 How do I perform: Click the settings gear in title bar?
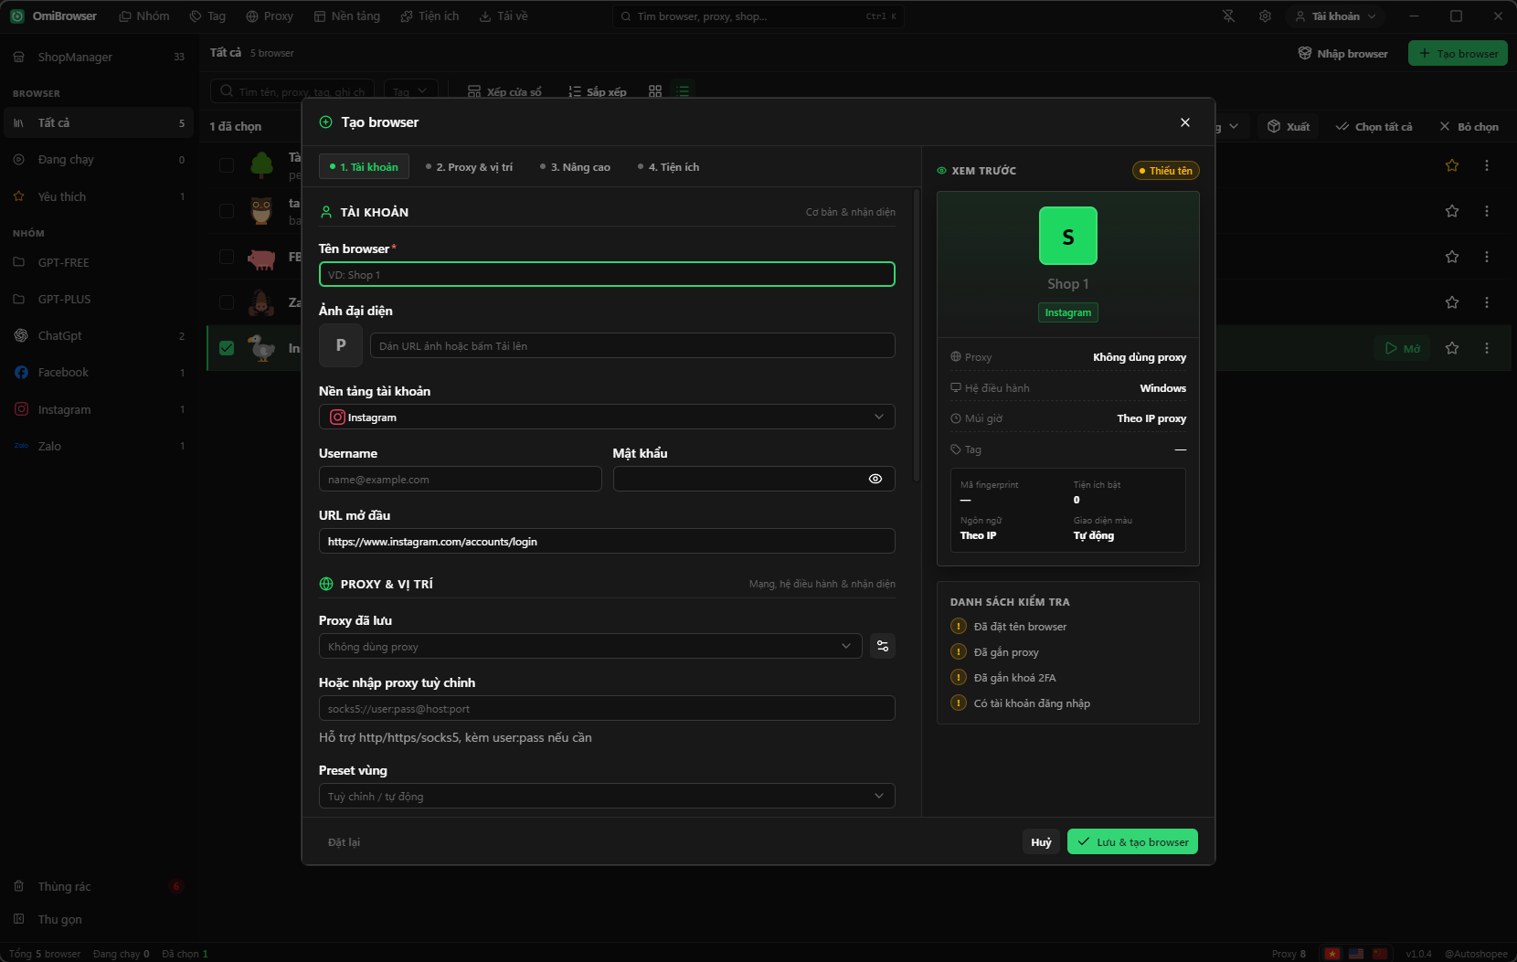[1265, 16]
